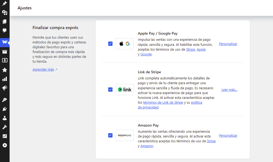Open Plugins via the plug icon
The width and height of the screenshot is (273, 162).
coord(5,109)
